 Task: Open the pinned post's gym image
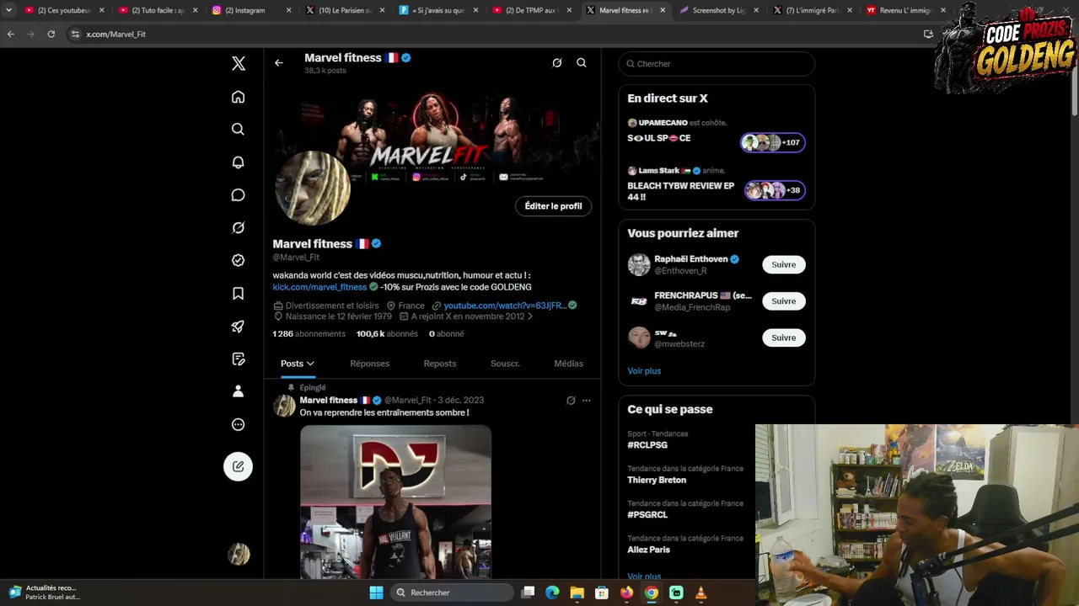click(x=395, y=502)
